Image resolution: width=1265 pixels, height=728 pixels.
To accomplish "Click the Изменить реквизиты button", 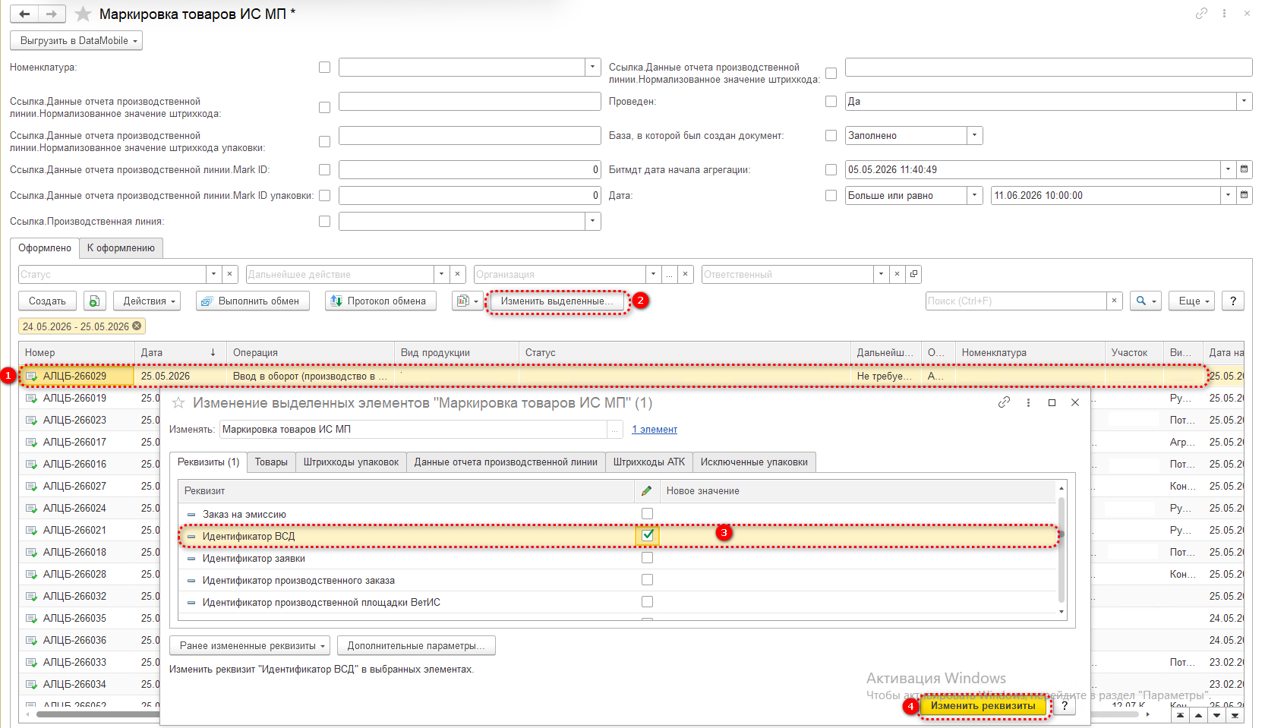I will 983,706.
